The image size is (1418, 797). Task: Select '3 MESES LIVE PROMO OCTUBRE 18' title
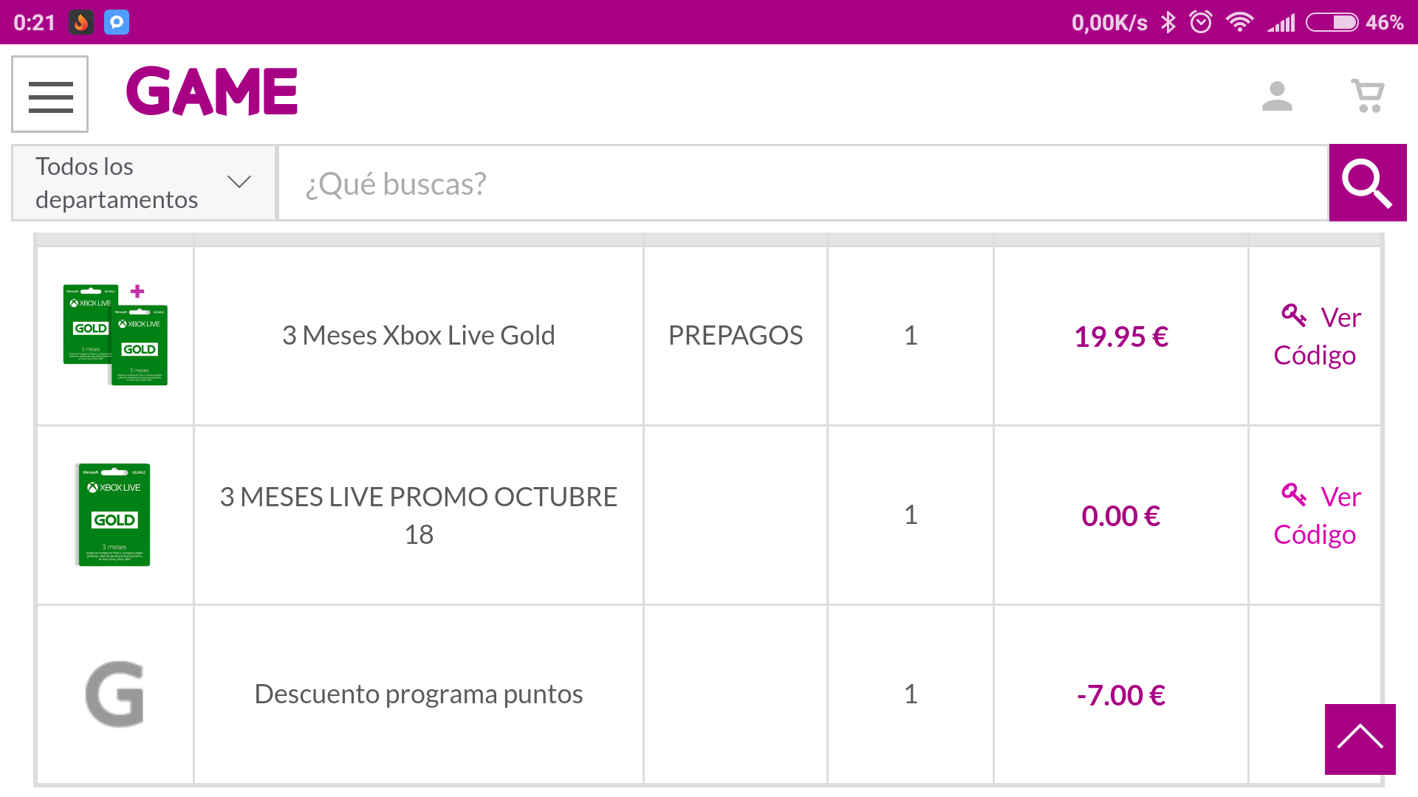(418, 515)
